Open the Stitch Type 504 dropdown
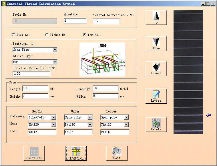 point(55,62)
